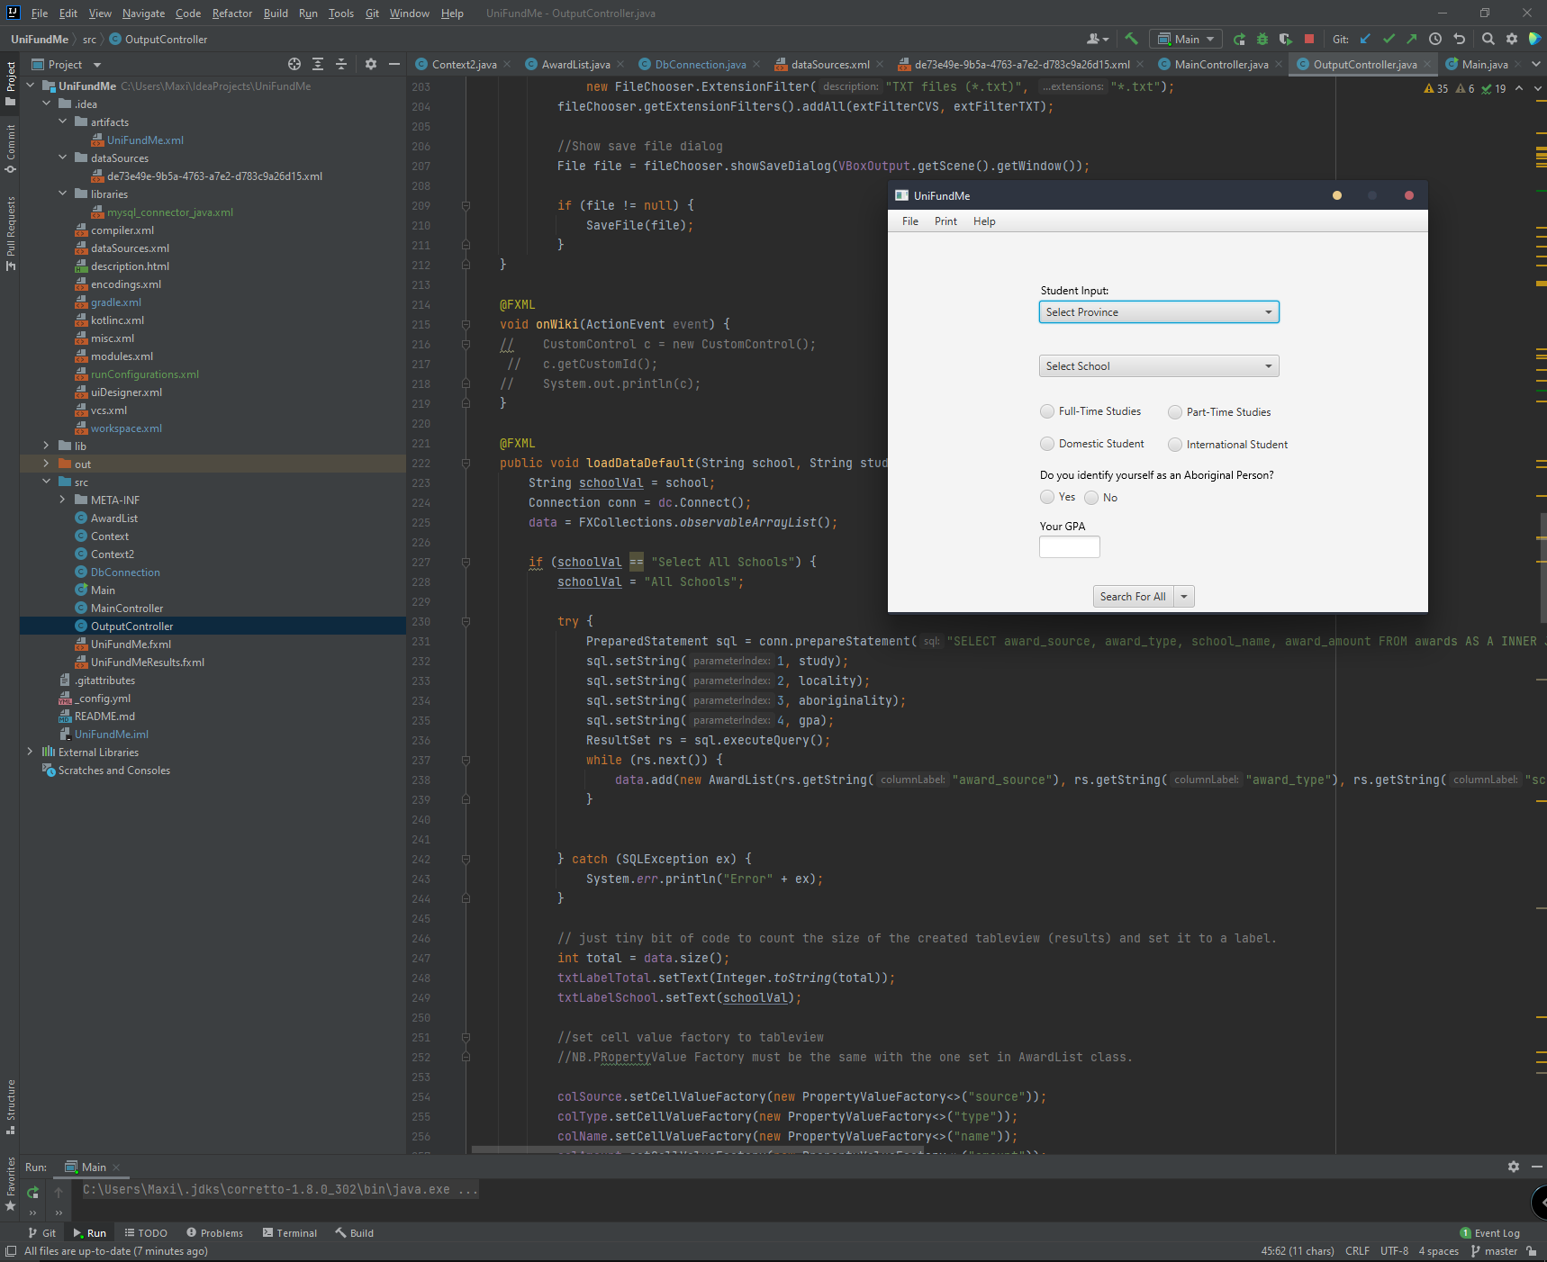Click the Git update project arrow
1547x1262 pixels.
coord(1365,39)
